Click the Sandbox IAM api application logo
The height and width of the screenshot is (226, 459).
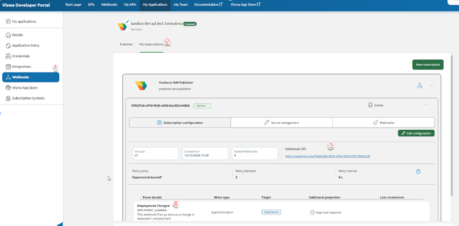(123, 26)
